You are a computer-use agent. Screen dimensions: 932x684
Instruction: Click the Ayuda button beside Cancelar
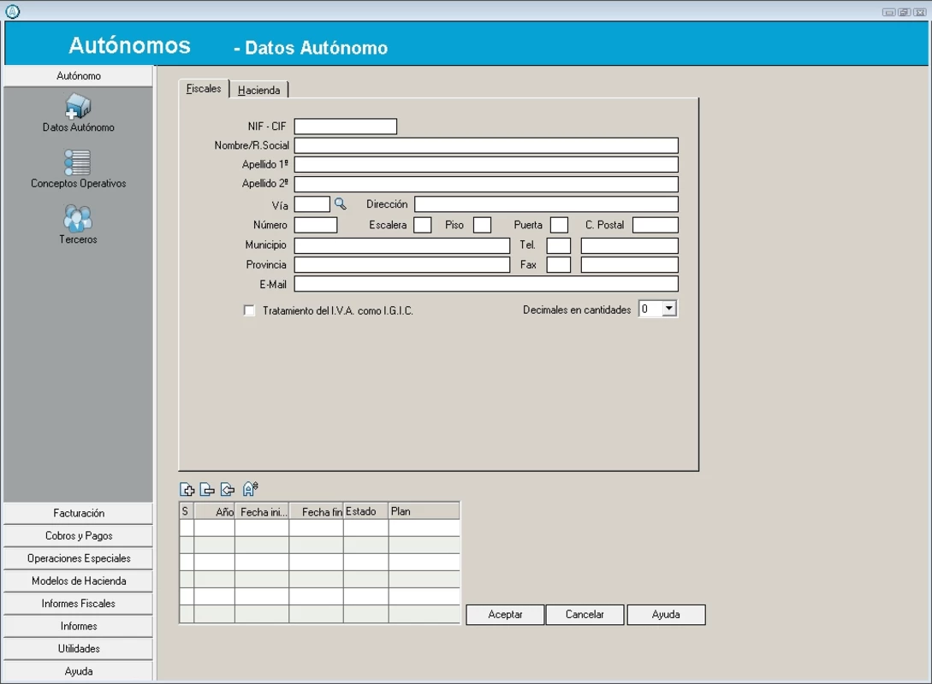[x=667, y=615]
